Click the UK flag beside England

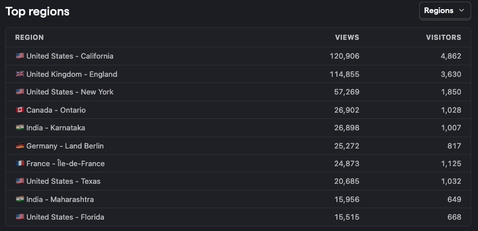(x=20, y=74)
